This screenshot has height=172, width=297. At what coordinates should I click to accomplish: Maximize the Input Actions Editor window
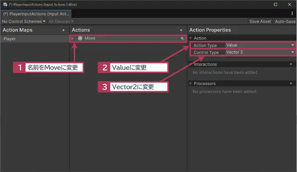click(x=275, y=4)
